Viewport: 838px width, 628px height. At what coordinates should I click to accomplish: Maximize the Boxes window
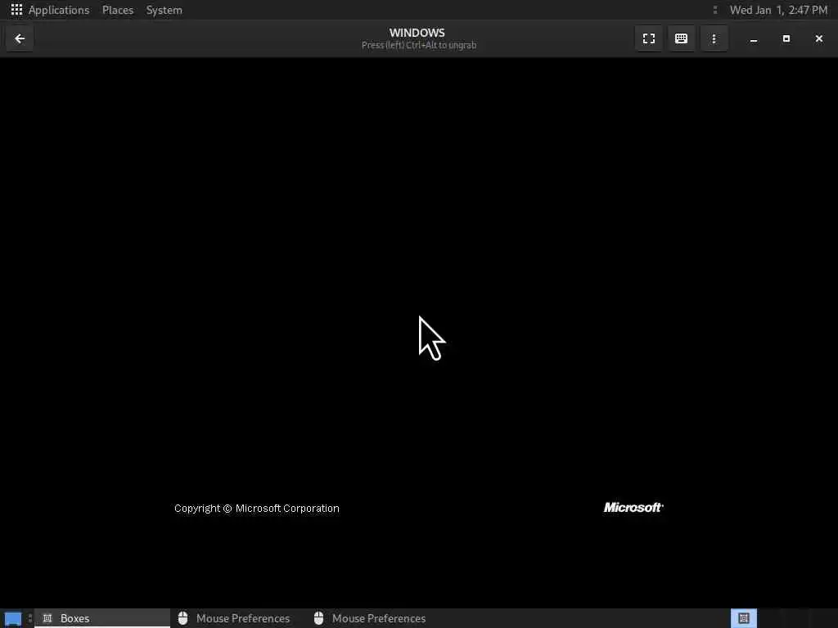pos(786,38)
